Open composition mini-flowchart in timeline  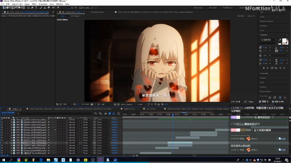tap(95, 114)
